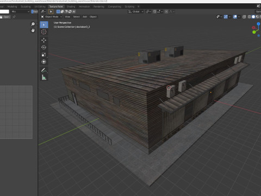Image resolution: width=261 pixels, height=196 pixels.
Task: Switch to the UV Editing workspace tab
Action: point(40,7)
